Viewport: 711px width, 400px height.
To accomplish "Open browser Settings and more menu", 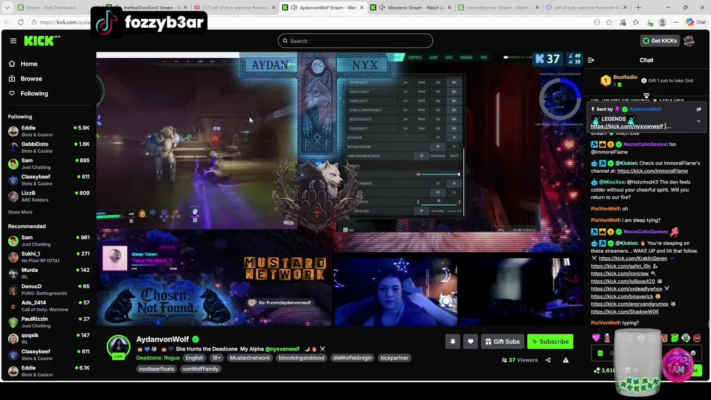I will (x=675, y=22).
